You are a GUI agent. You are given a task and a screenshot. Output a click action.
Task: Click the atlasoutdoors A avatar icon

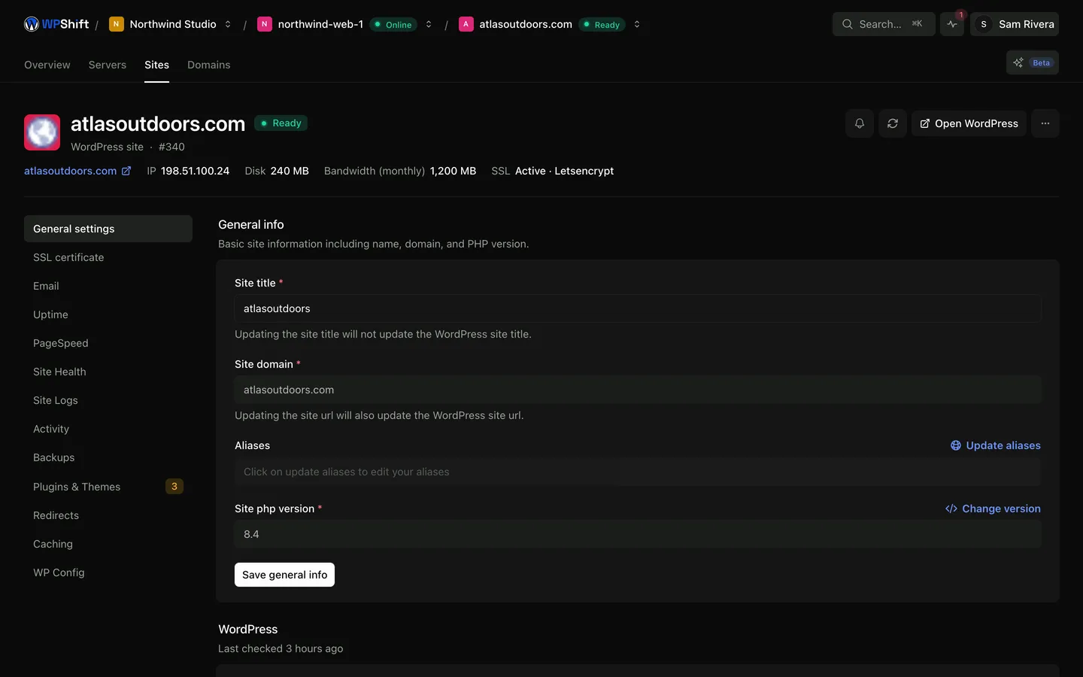(x=466, y=24)
